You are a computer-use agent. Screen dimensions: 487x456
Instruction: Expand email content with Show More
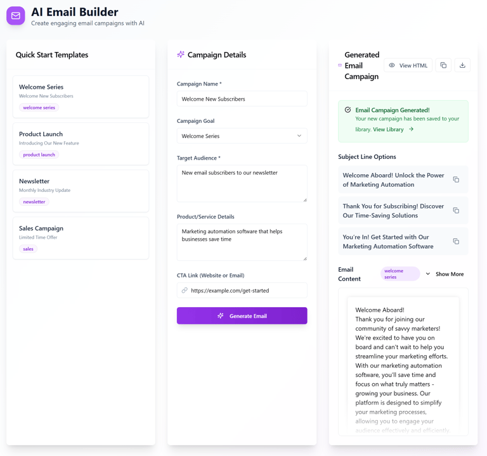point(445,274)
